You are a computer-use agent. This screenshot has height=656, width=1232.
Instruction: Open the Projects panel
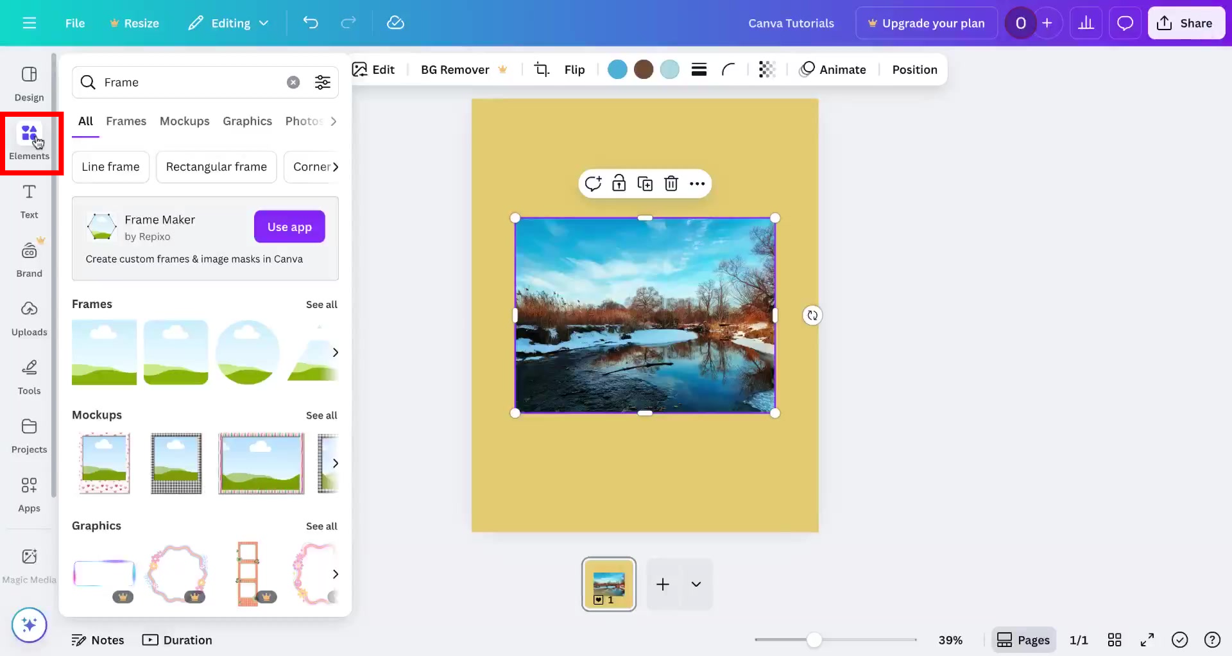[28, 435]
